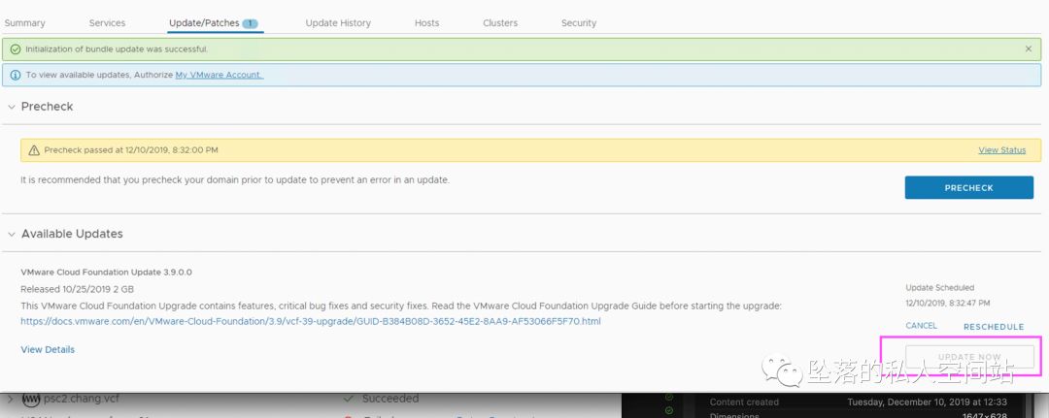The image size is (1049, 418).
Task: Click the Update/Patches count badge
Action: click(x=250, y=23)
